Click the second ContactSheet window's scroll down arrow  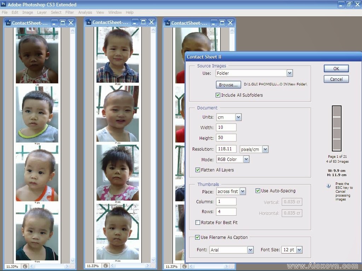(x=153, y=260)
